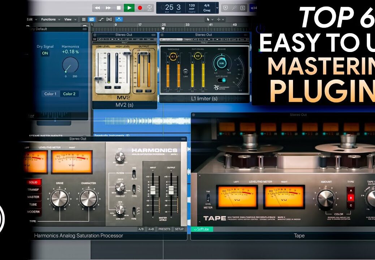The image size is (375, 260).
Task: Click the blue catch playhead icon
Action: (x=119, y=19)
